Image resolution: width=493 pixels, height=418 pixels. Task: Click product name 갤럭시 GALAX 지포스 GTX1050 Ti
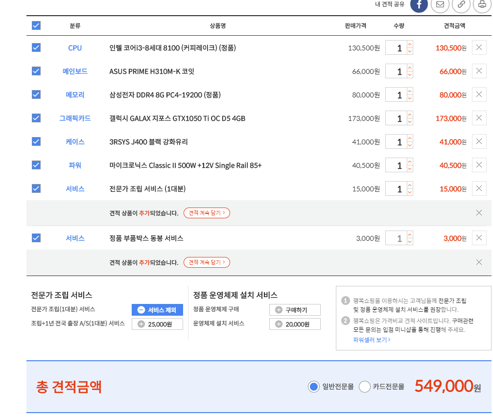pyautogui.click(x=177, y=118)
